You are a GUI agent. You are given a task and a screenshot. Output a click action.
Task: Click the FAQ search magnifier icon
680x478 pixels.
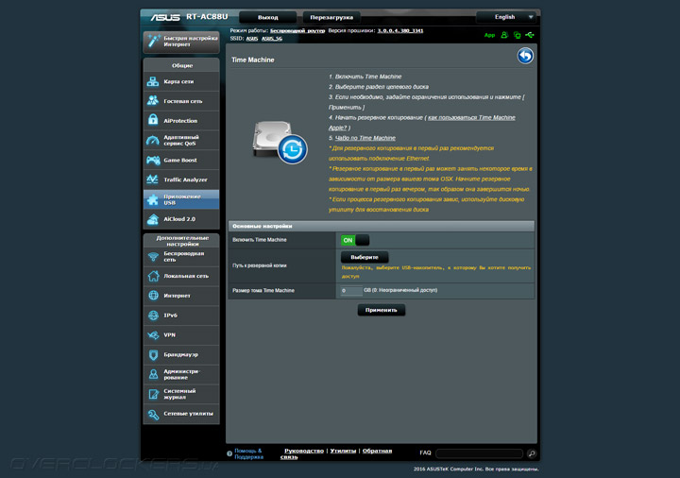click(x=531, y=453)
